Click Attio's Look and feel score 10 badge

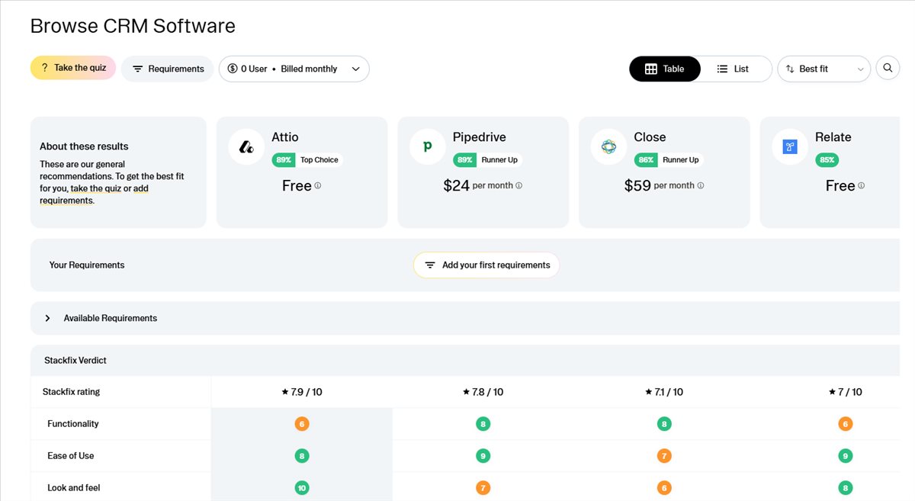[302, 488]
